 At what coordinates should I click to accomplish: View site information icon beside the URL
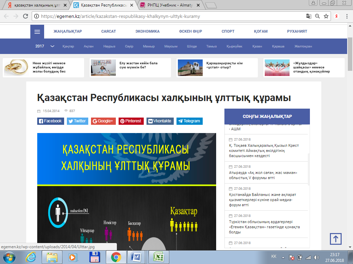(x=37, y=16)
